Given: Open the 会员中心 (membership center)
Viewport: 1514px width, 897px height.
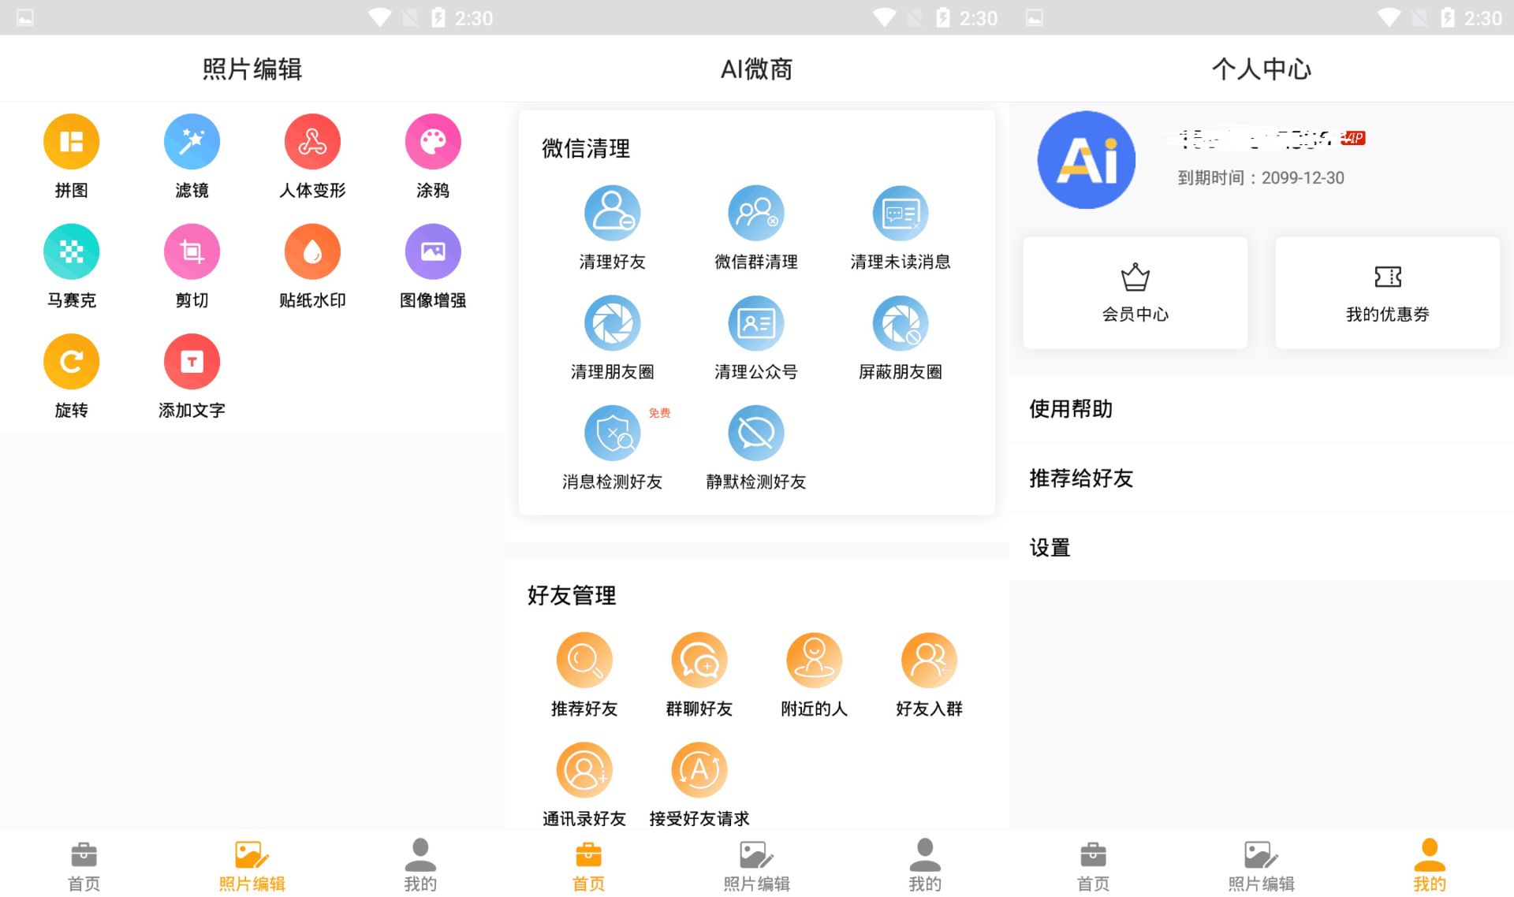Looking at the screenshot, I should tap(1133, 294).
